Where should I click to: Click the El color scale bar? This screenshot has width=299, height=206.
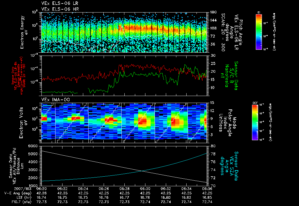pos(259,32)
